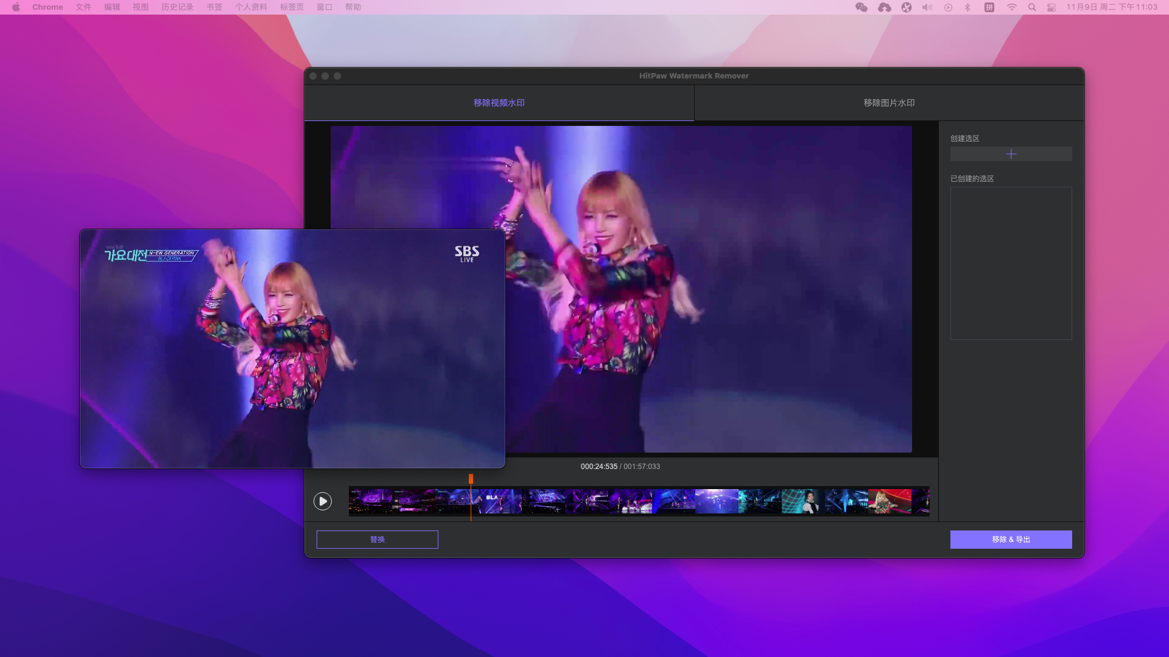
Task: Open the Control Center icon
Action: click(1051, 7)
